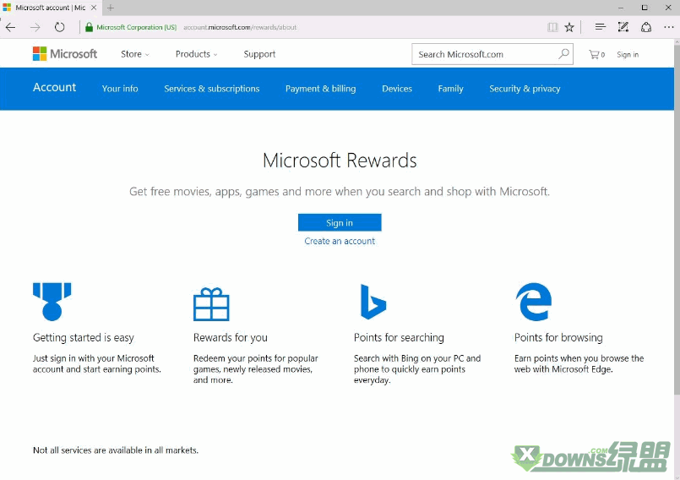Screen dimensions: 680x480
Task: Go back with the browser back arrow
Action: tap(10, 27)
